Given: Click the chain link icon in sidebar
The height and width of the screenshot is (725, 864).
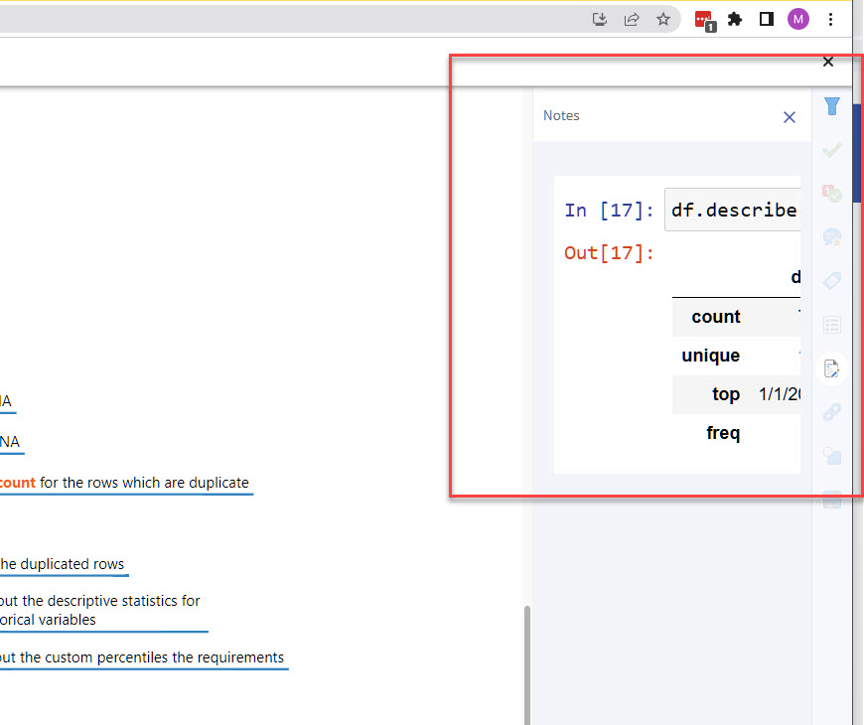Looking at the screenshot, I should coord(832,411).
